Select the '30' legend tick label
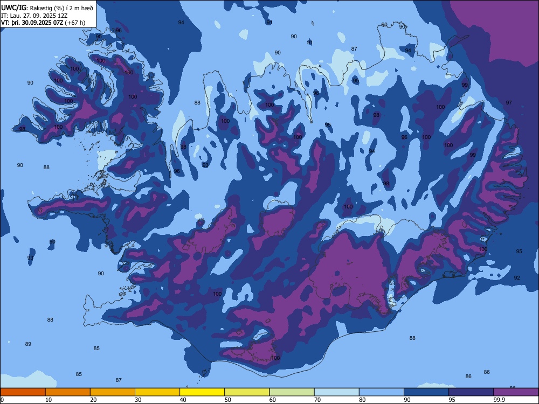This screenshot has height=404, width=539. (x=138, y=400)
